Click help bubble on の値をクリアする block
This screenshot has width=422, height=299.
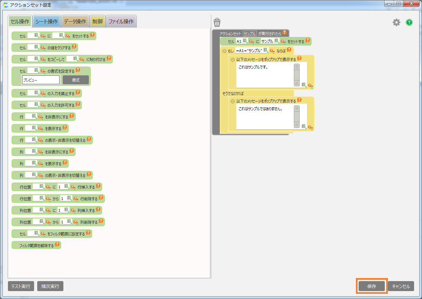click(74, 47)
